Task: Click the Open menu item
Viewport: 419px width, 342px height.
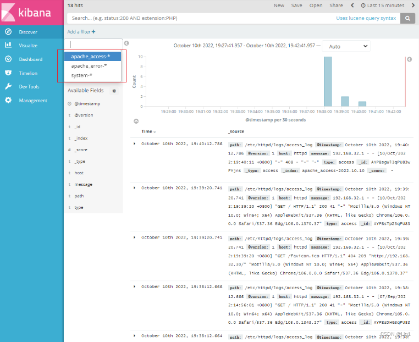Action: [316, 5]
